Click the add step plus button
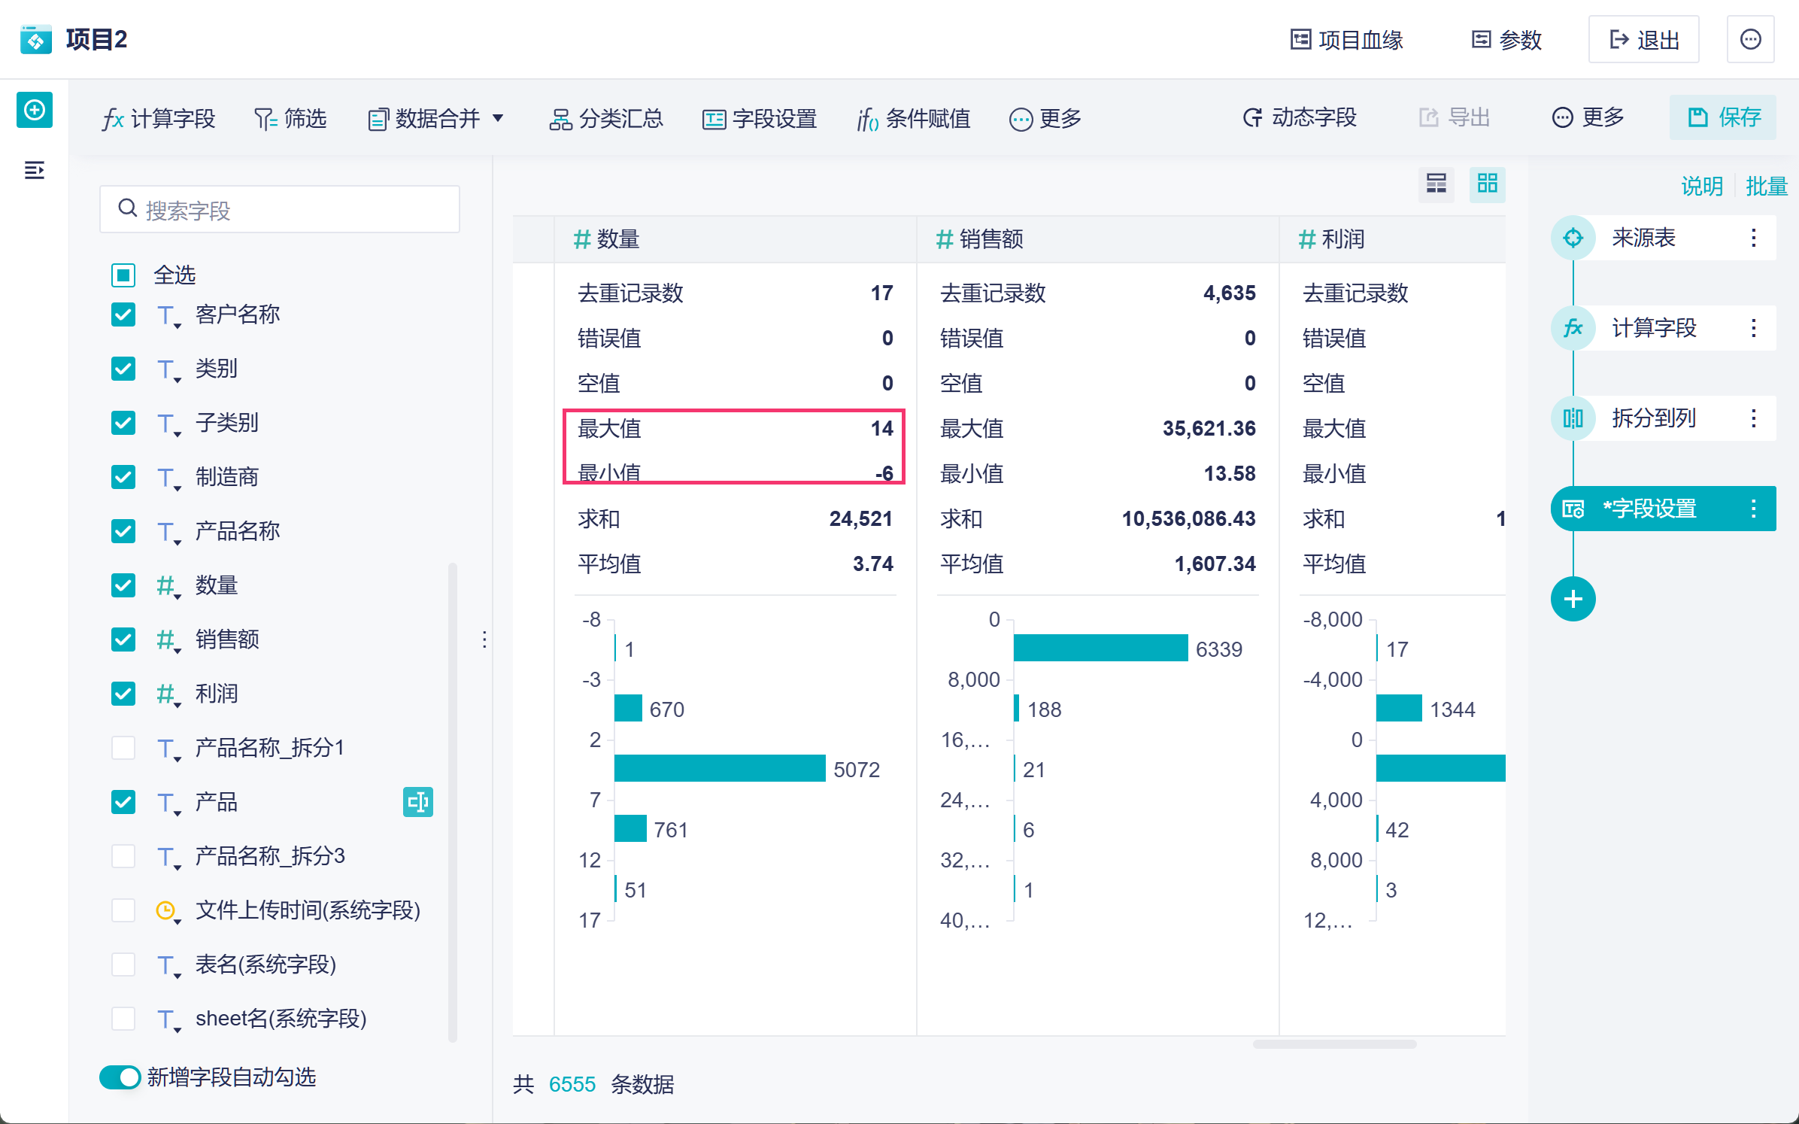 coord(1572,599)
